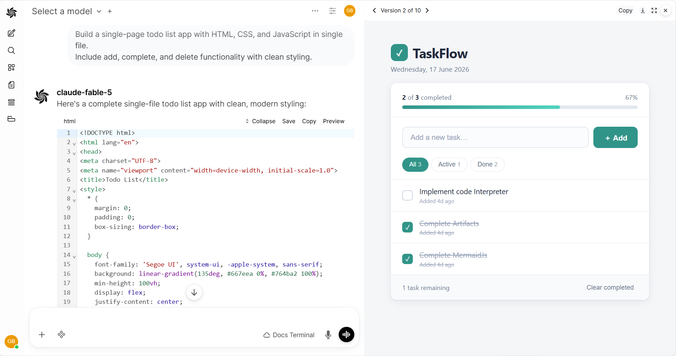Copy the html code block

click(x=309, y=121)
